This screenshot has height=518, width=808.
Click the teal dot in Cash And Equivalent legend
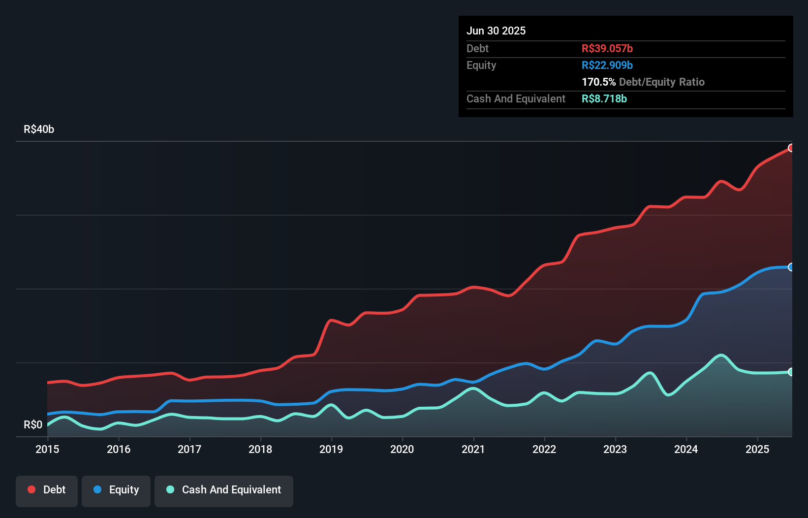(x=169, y=489)
